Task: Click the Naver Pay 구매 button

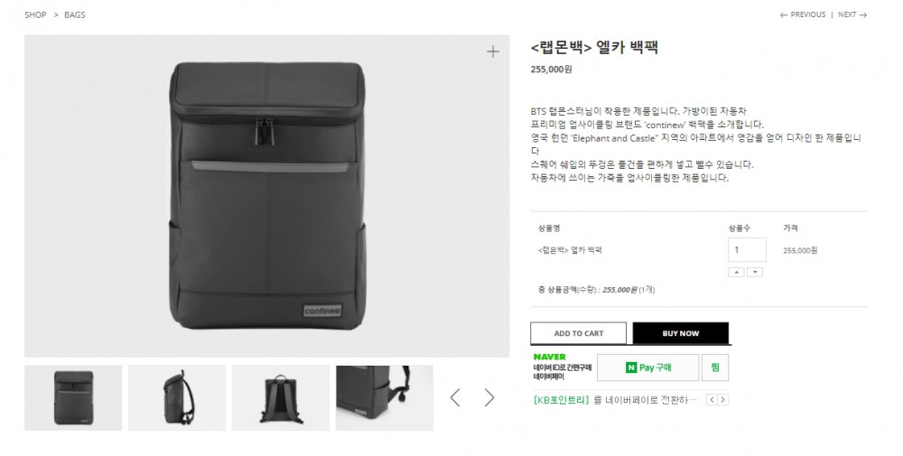Action: pos(647,368)
